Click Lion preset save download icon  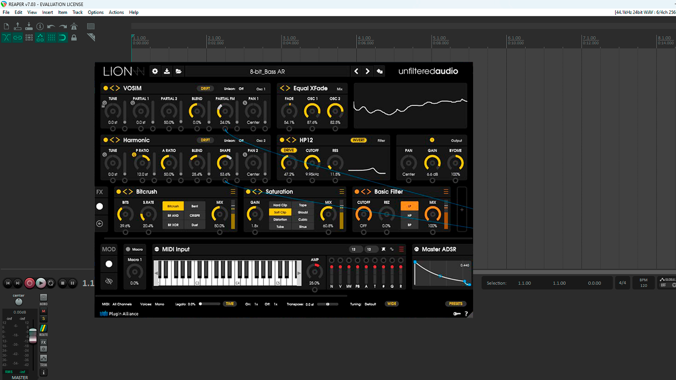(x=167, y=71)
